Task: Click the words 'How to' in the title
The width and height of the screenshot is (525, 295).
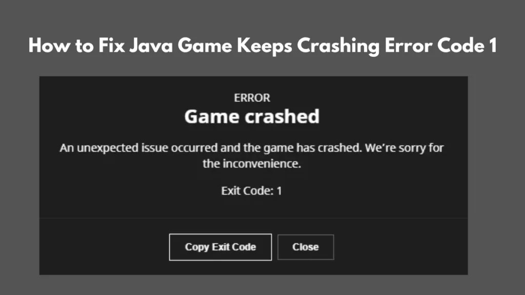Action: (61, 46)
